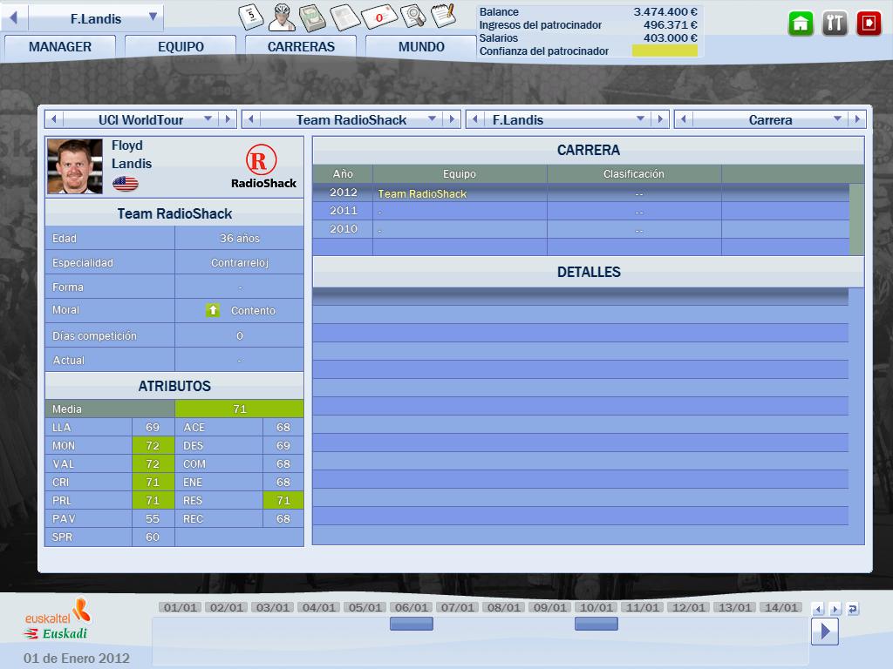Open the notepad with pencil icon
The width and height of the screenshot is (893, 669).
click(x=443, y=16)
